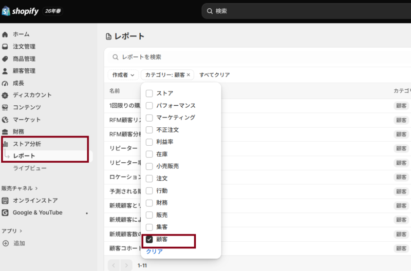The image size is (411, 271).
Task: Click 追加 to add an app
Action: pyautogui.click(x=19, y=243)
